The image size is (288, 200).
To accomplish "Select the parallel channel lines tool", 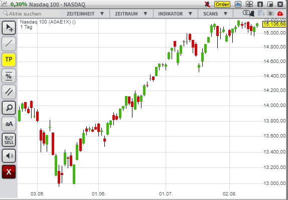I will (x=9, y=91).
